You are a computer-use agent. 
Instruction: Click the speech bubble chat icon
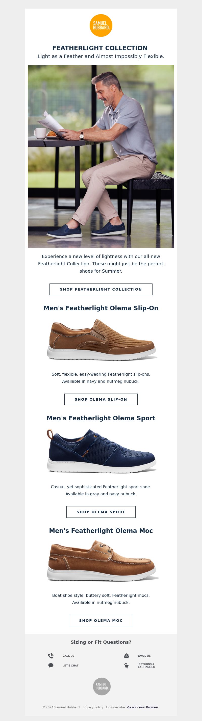click(51, 665)
